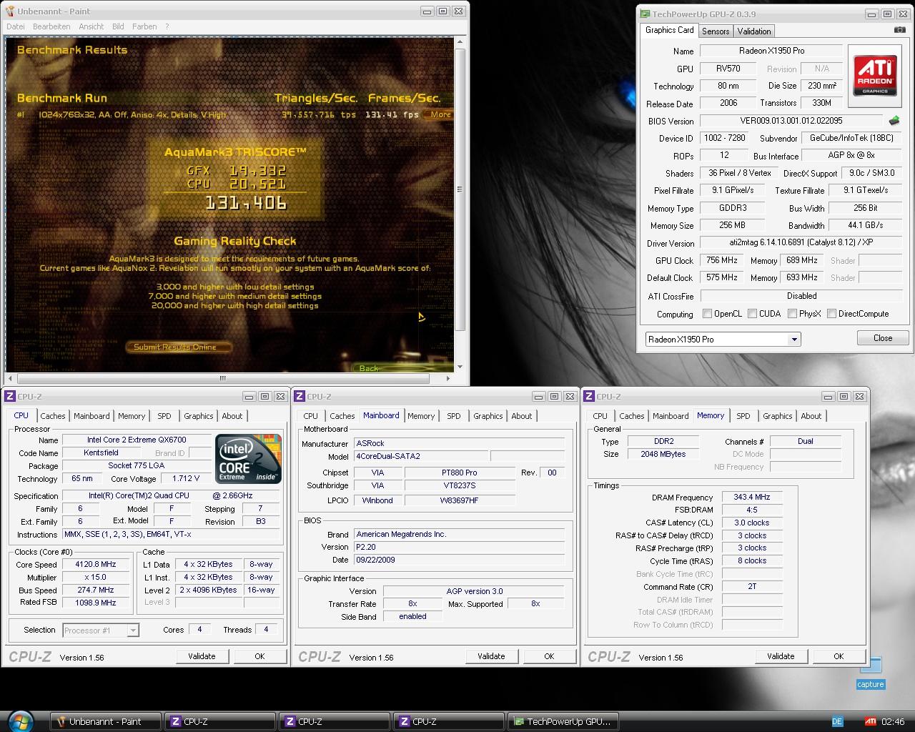Click the Name field Radeon X1950 Pro

click(771, 51)
